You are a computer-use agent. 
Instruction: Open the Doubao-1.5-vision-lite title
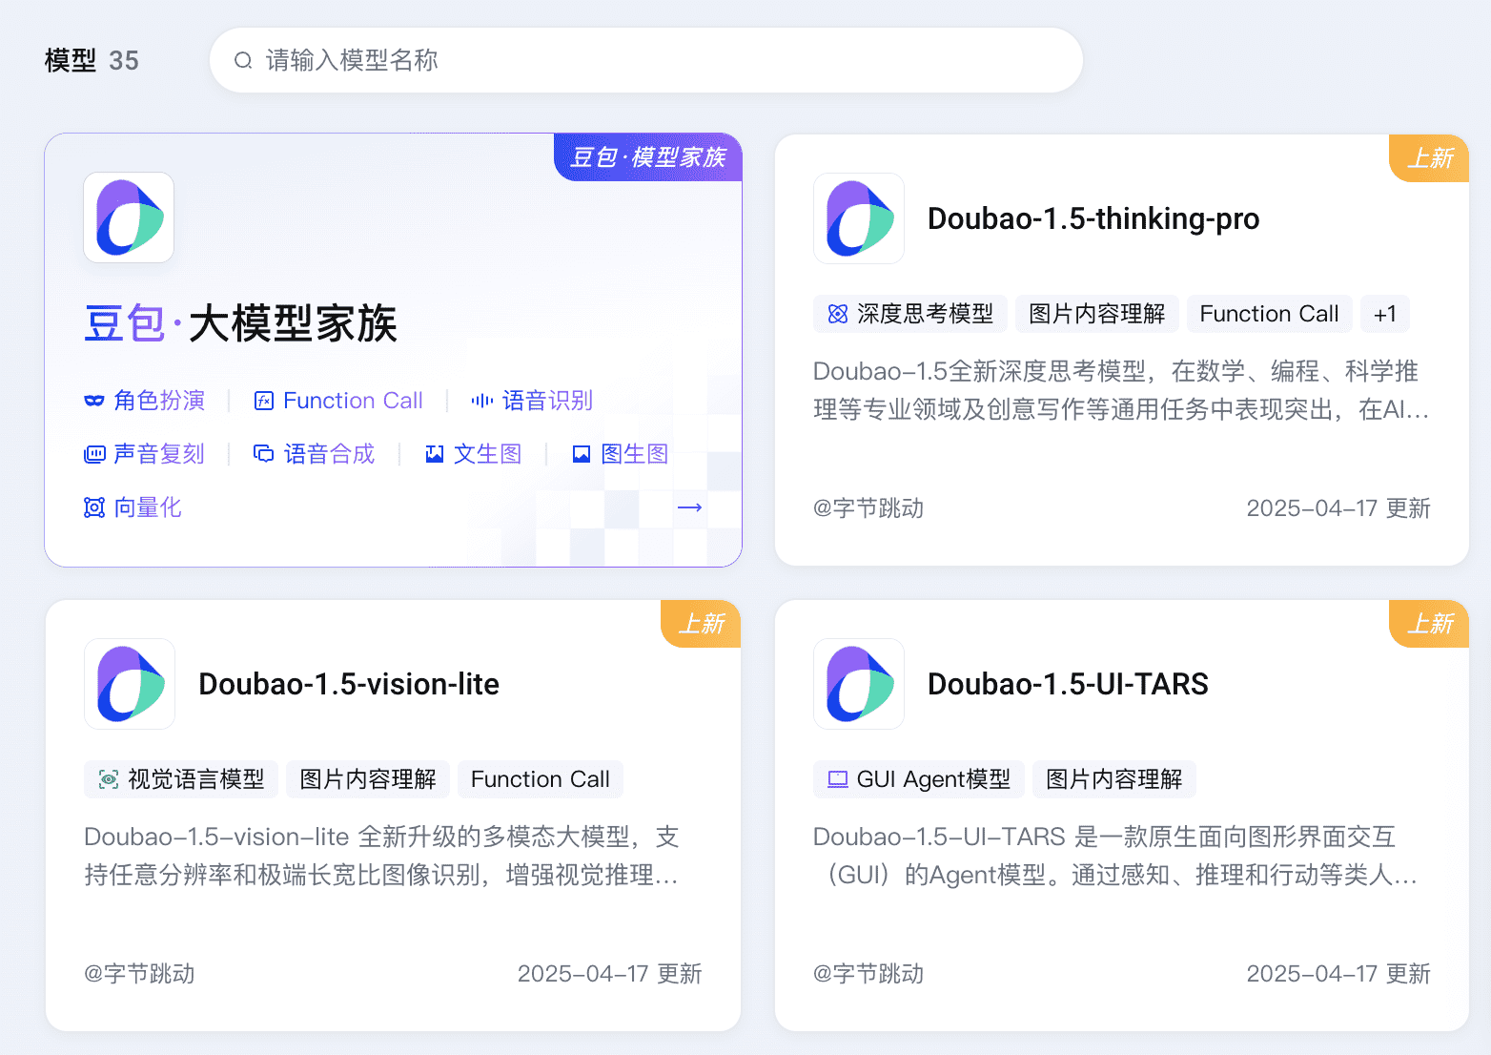tap(349, 684)
